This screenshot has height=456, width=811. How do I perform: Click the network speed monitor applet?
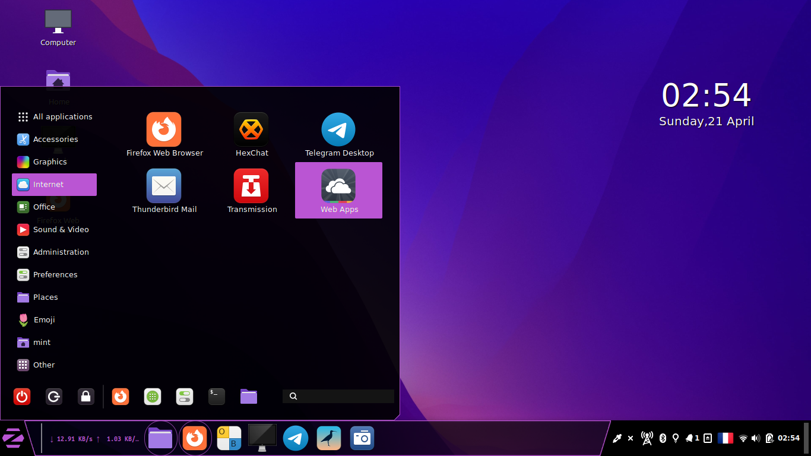95,439
